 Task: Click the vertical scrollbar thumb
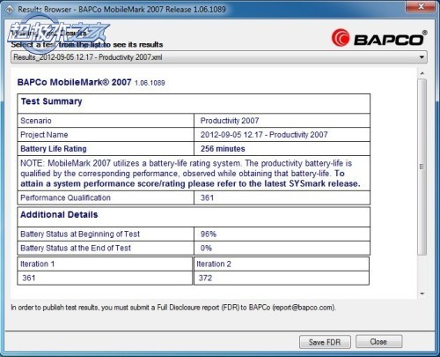422,167
